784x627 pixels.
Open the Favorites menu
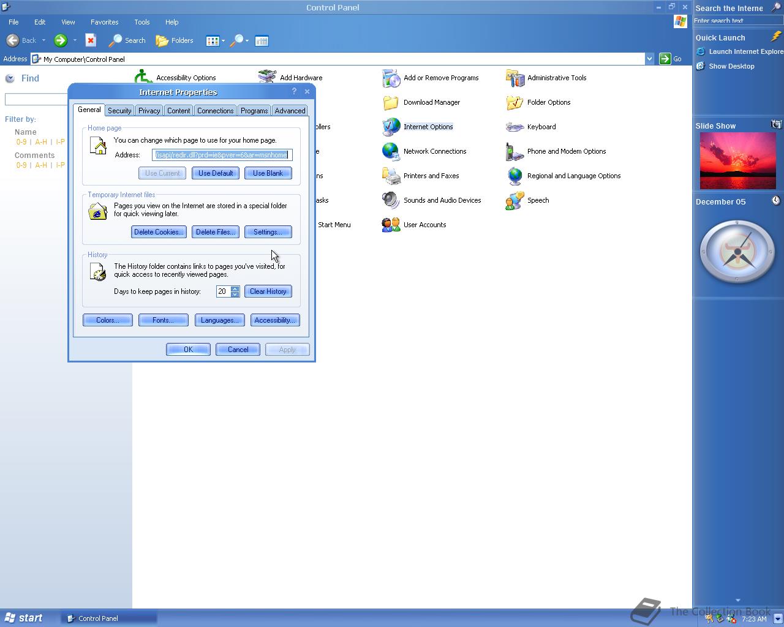click(x=104, y=22)
